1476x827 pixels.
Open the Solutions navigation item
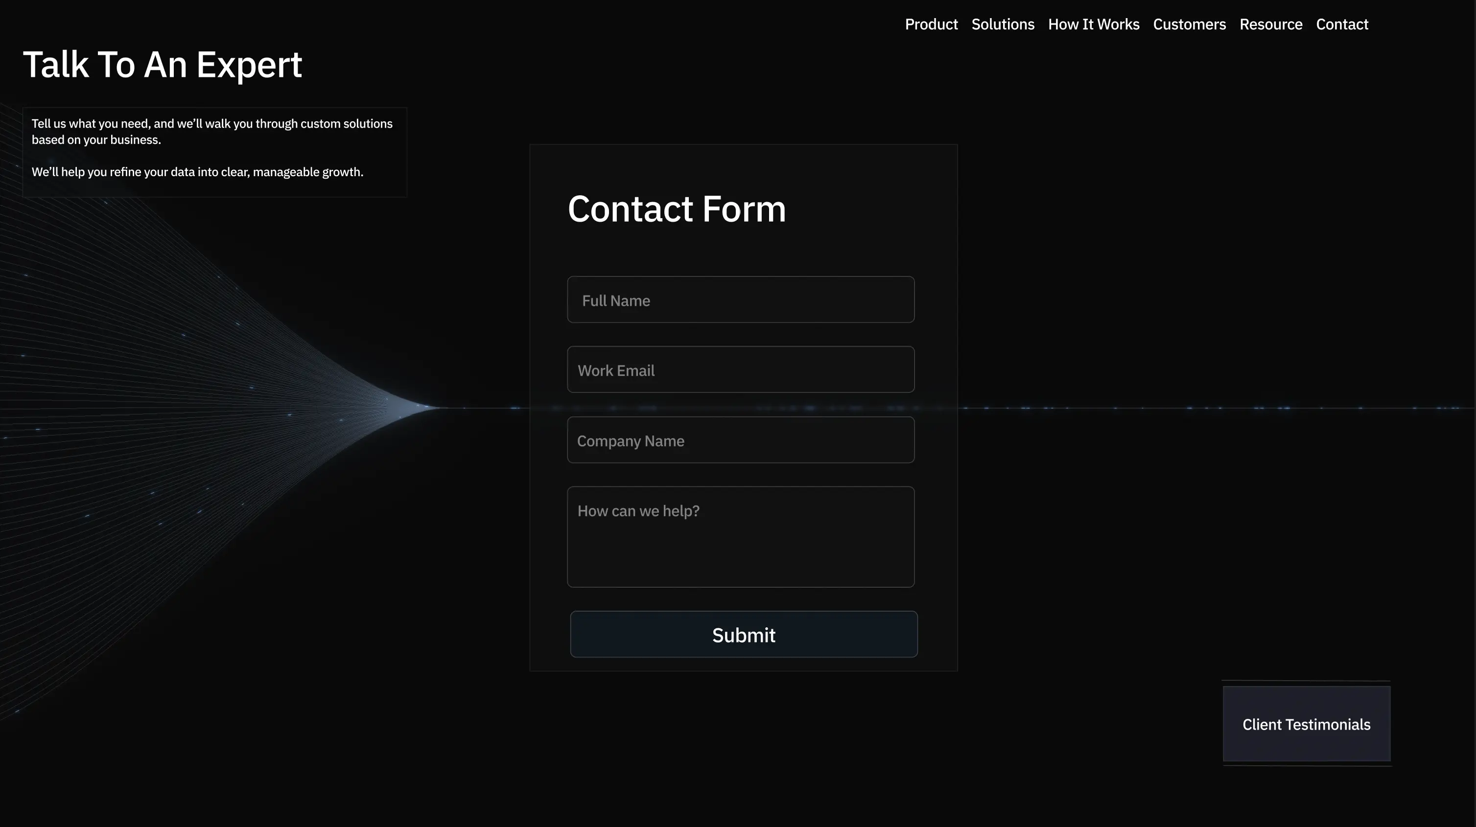tap(1003, 24)
